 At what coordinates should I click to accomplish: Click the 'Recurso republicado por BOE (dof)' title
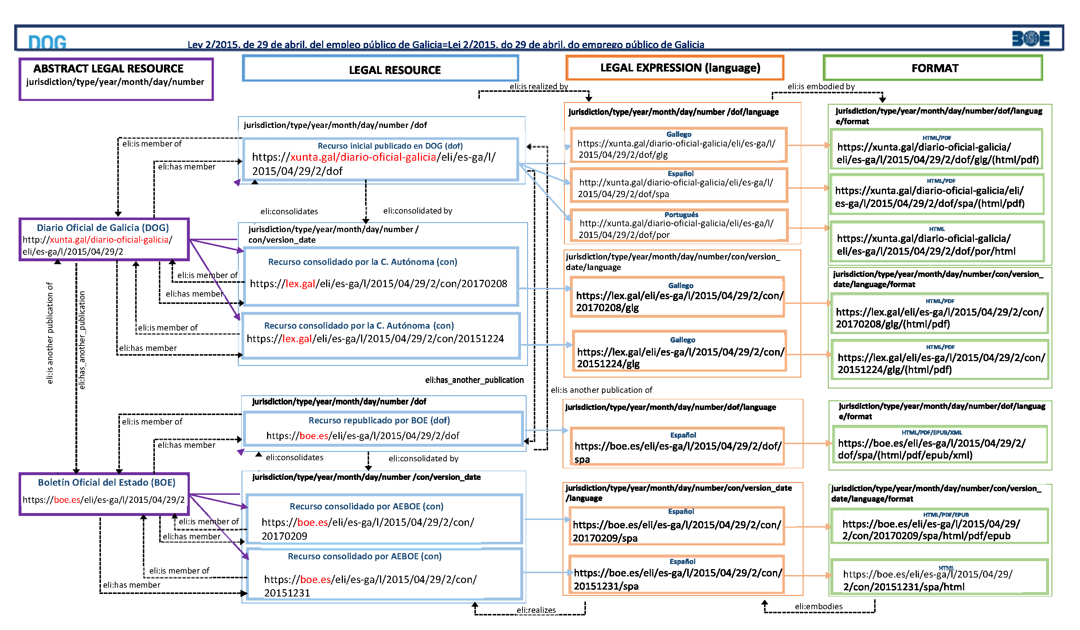379,420
